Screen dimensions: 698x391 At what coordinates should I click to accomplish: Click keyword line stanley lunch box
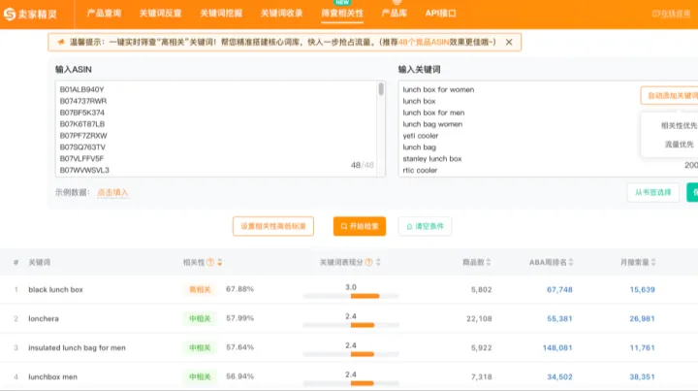pyautogui.click(x=432, y=158)
